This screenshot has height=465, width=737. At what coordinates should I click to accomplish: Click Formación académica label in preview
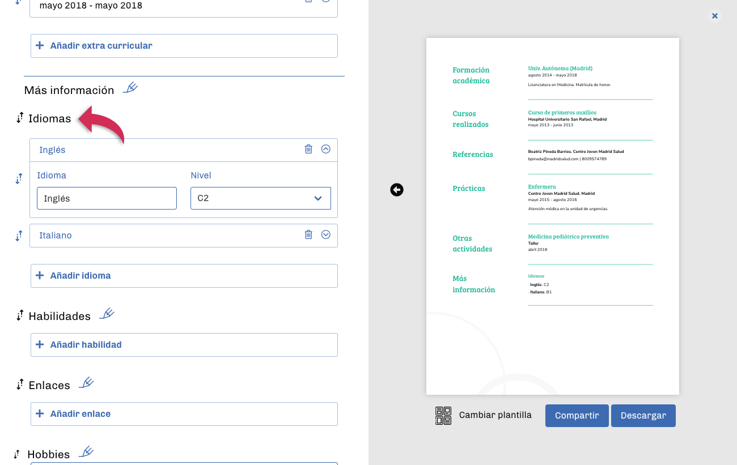pos(471,75)
